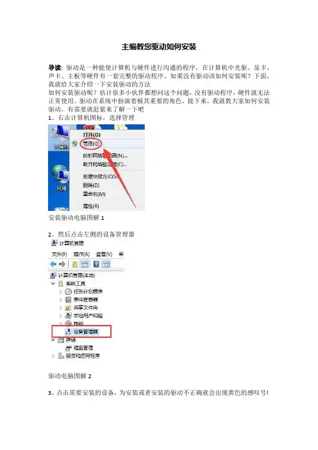
Task: Click the Computer desktop icon
Action: (60, 138)
